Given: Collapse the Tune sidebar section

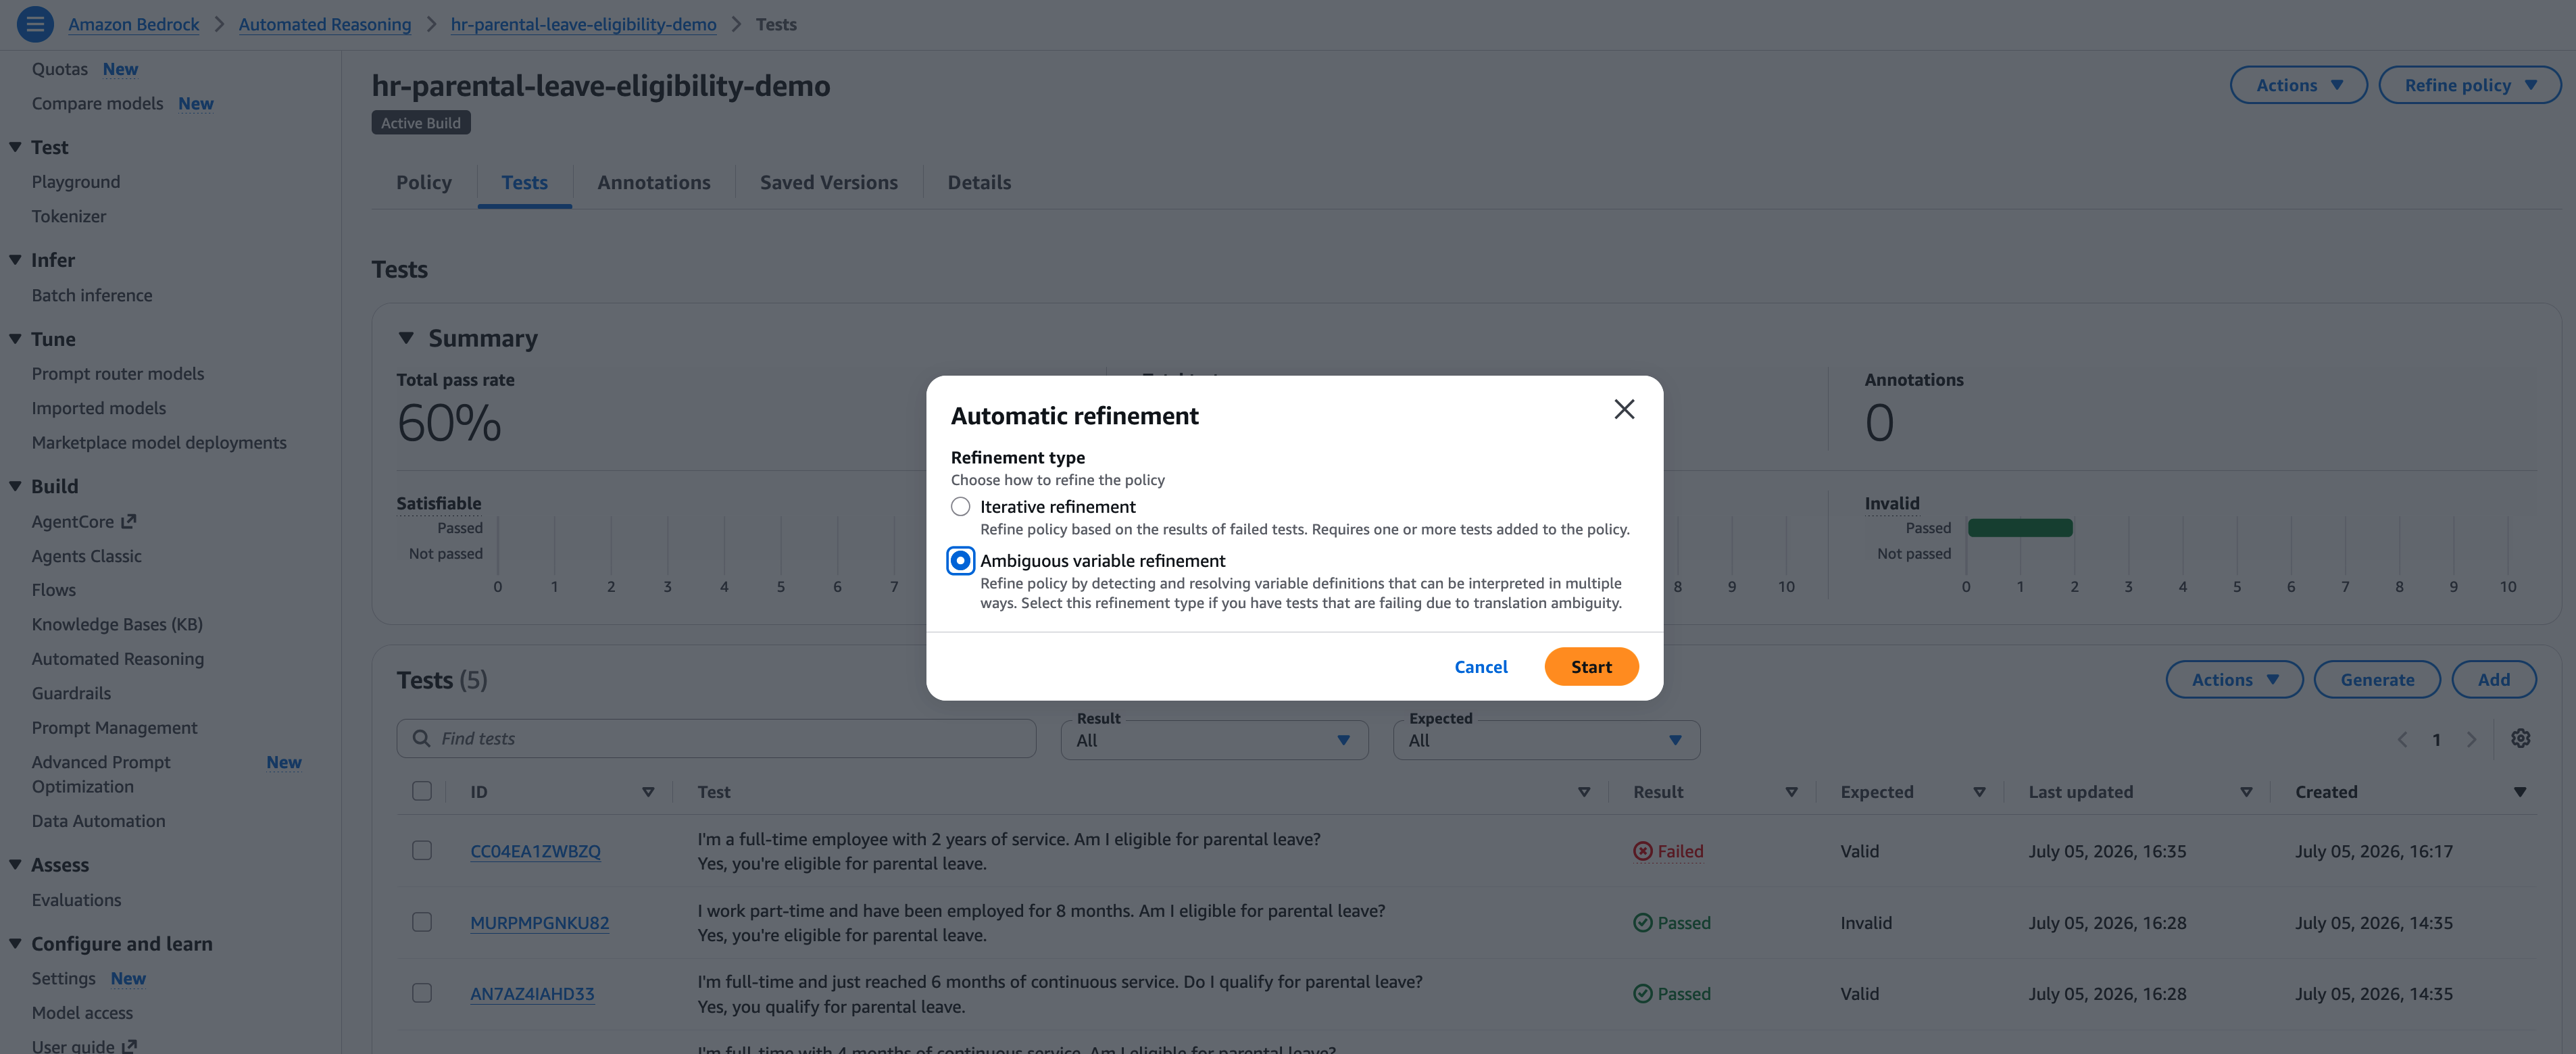Looking at the screenshot, I should [x=15, y=339].
